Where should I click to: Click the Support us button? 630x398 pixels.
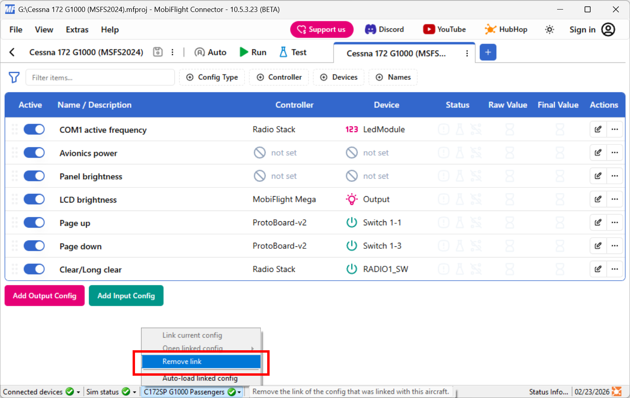pos(321,29)
